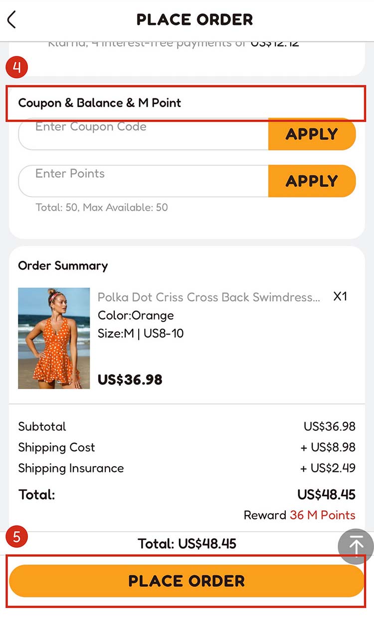Open the Polka Dot Criss Cross Back Swimdress title
The height and width of the screenshot is (628, 374).
pos(208,298)
